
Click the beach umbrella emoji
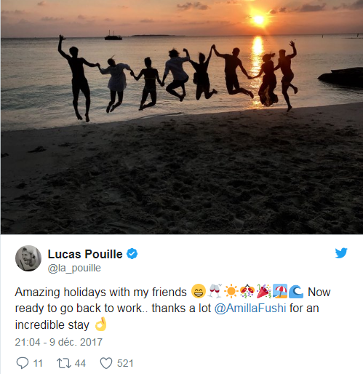click(x=280, y=291)
